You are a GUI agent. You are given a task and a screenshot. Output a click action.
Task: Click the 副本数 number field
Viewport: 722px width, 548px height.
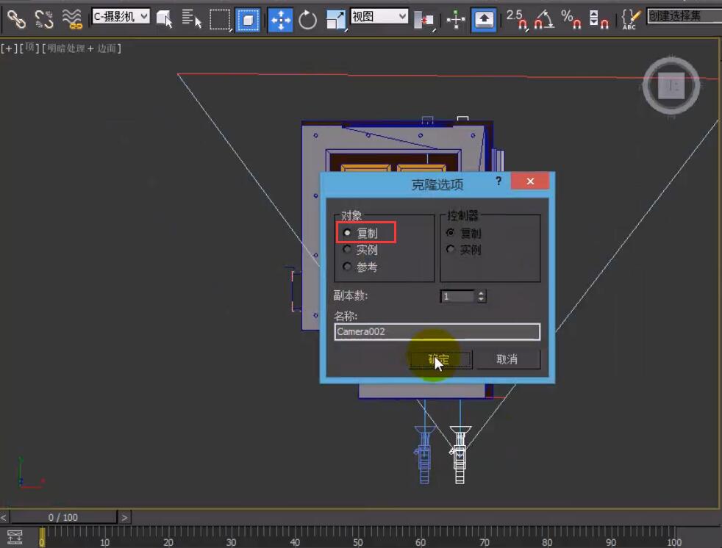457,296
